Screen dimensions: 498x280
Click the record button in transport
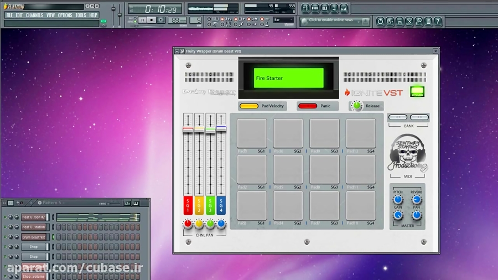160,20
